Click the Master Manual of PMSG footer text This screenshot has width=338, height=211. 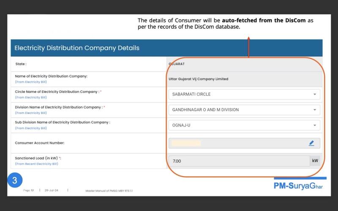tap(109, 191)
